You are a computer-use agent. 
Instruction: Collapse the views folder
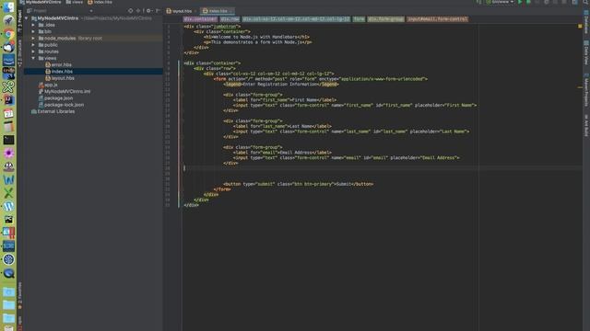tap(33, 58)
